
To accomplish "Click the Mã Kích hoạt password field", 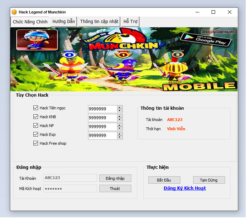I will coord(70,189).
